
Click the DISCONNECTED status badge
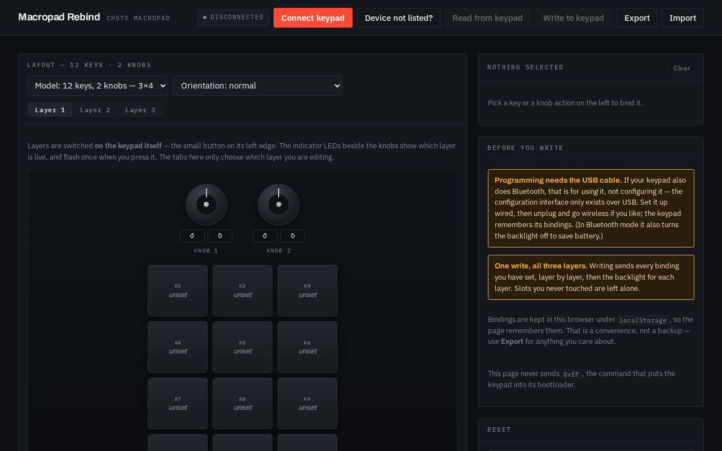[x=233, y=17]
